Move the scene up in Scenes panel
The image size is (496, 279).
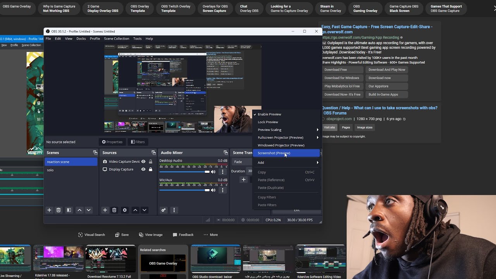pyautogui.click(x=79, y=210)
